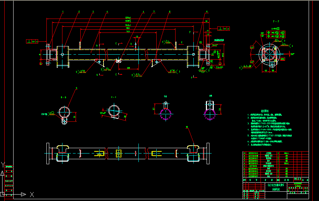Click the Y axis label of UCS icon
The image size is (319, 201).
[x=3, y=164]
